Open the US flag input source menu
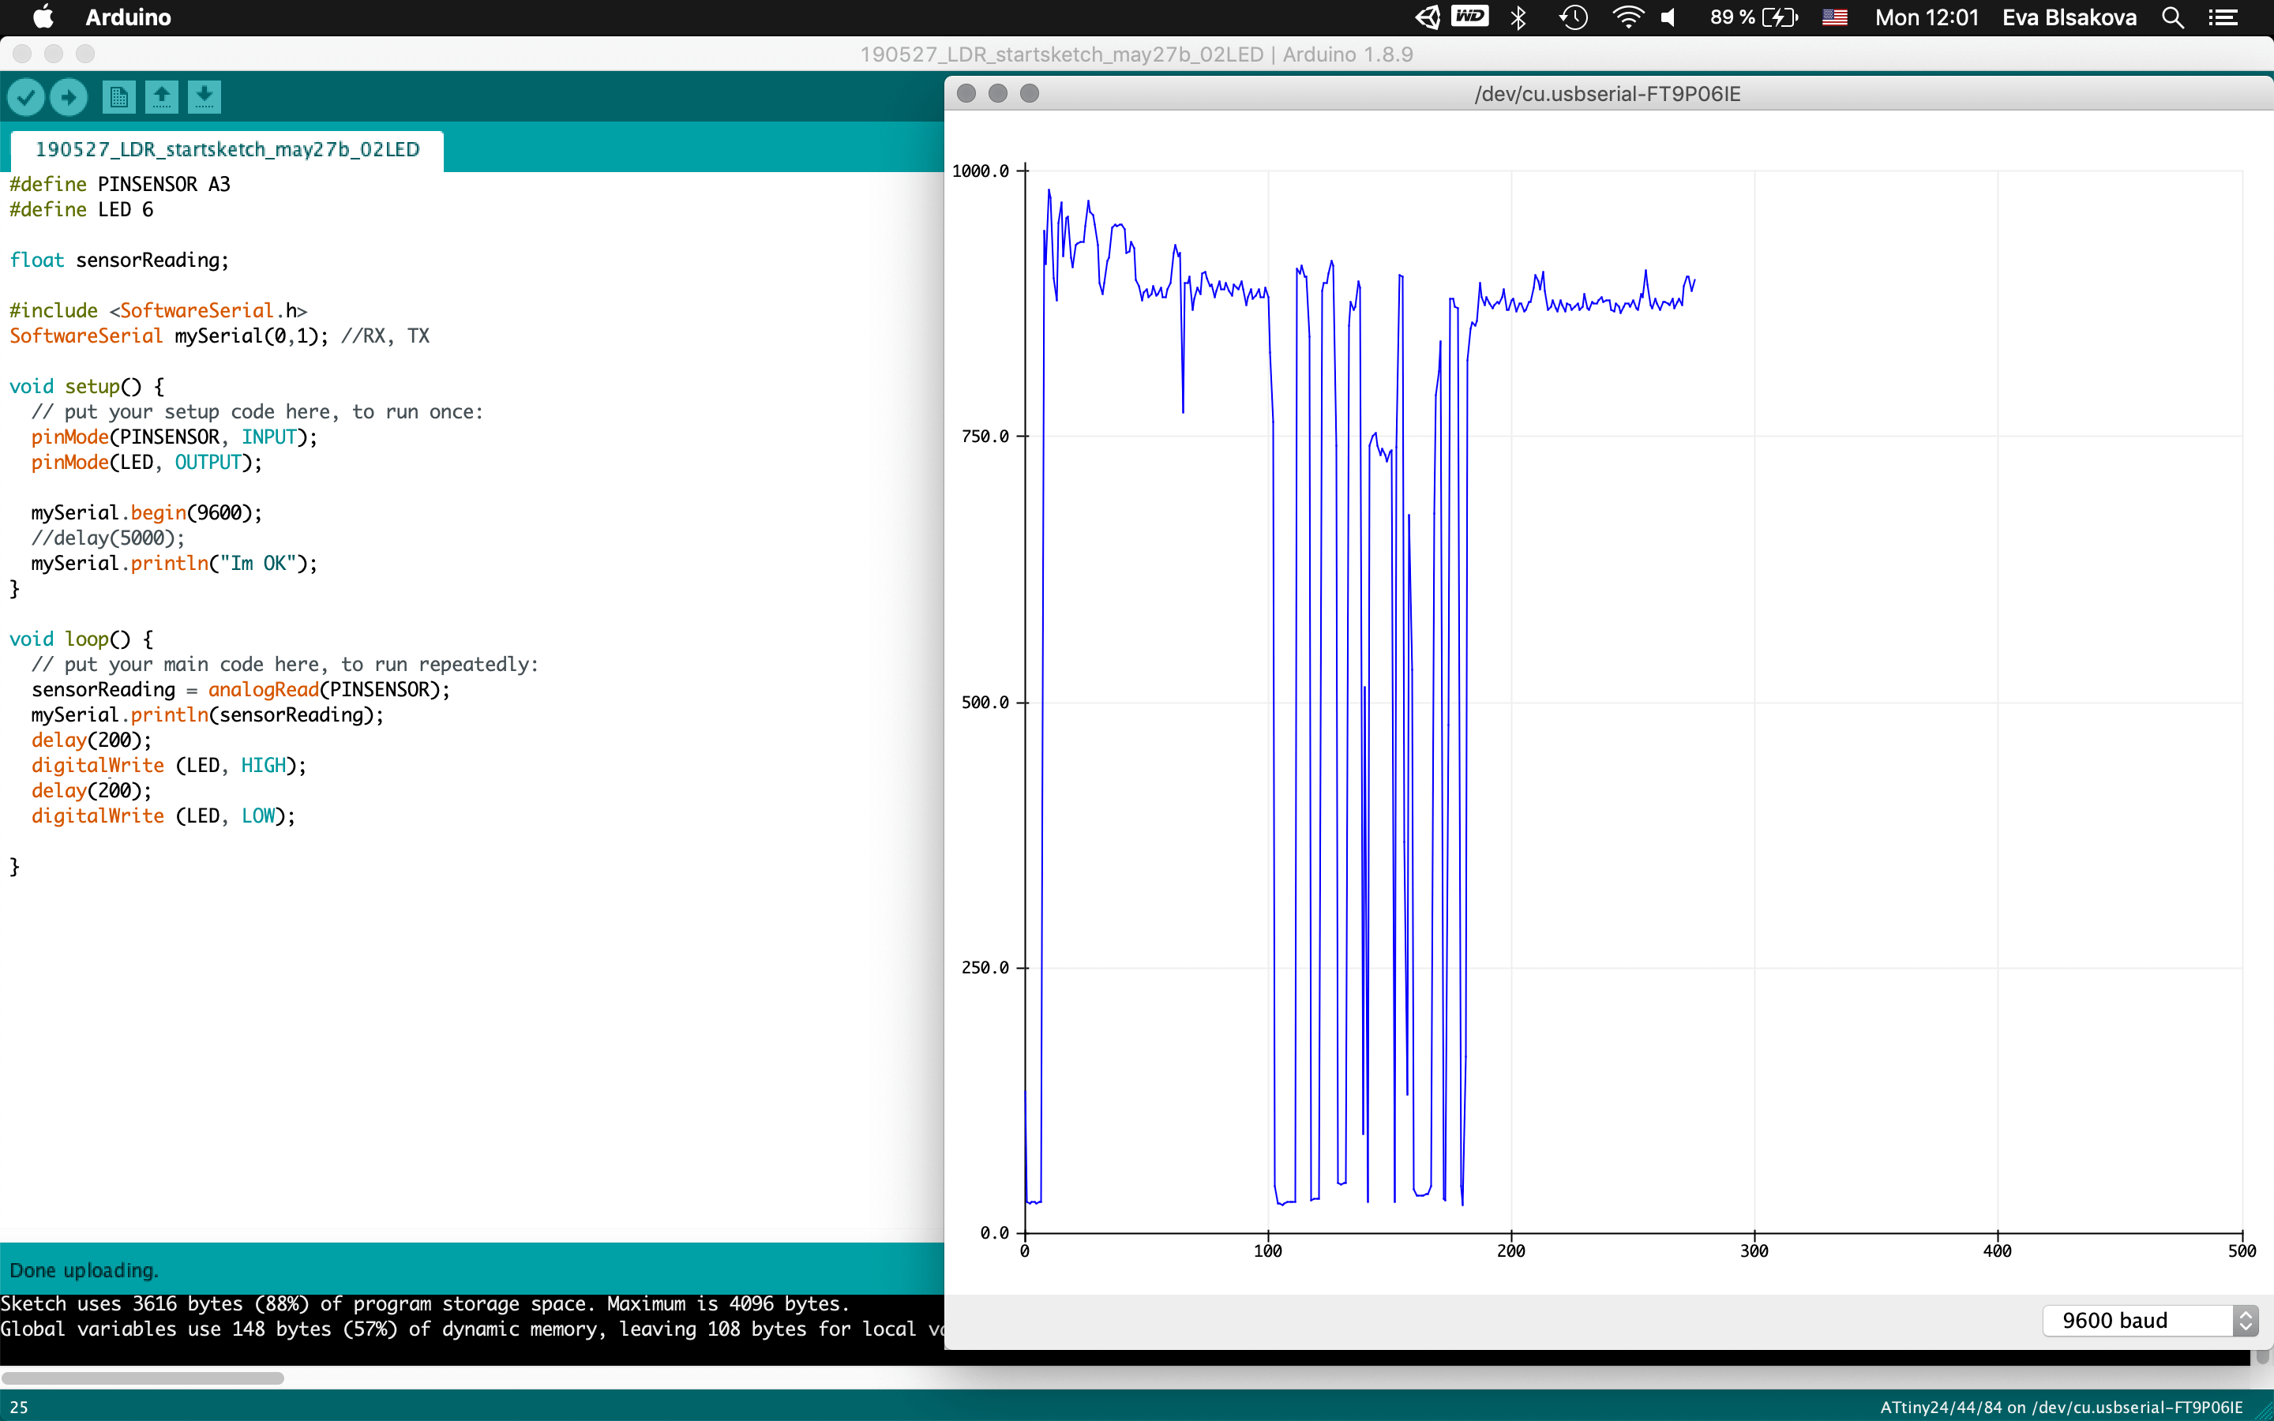This screenshot has width=2274, height=1421. [x=1834, y=18]
